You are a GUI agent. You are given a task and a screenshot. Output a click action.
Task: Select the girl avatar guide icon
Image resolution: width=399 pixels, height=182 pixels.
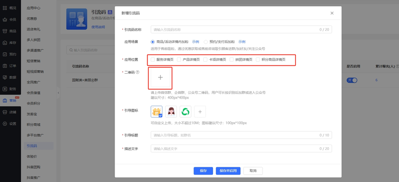coord(171,112)
